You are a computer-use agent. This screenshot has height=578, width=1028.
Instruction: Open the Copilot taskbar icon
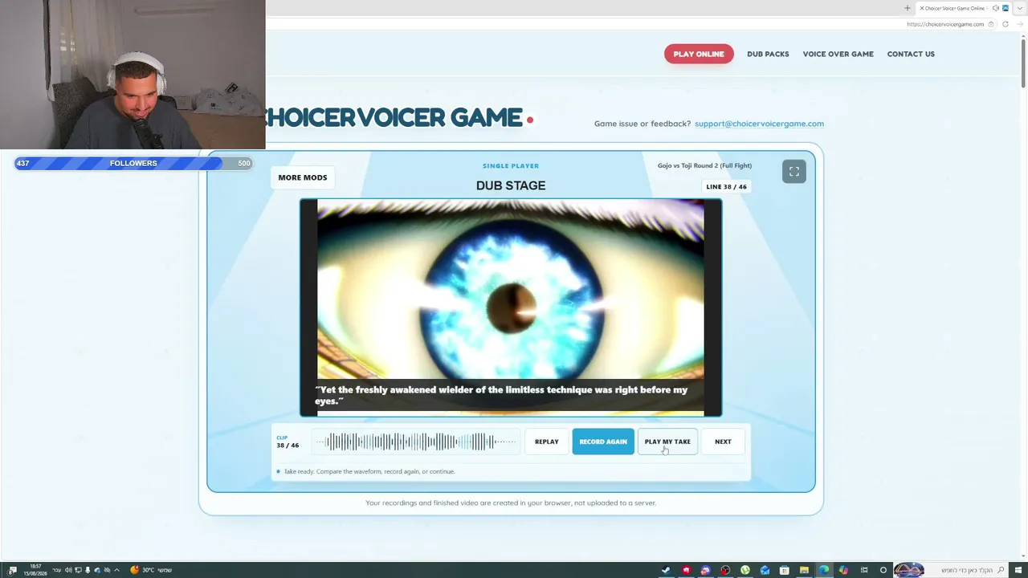coord(843,570)
